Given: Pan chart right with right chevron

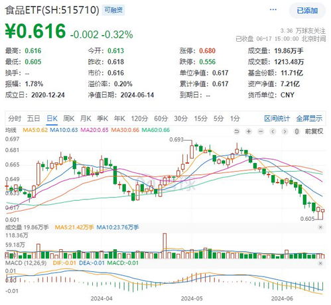Looking at the screenshot, I should 285,131.
